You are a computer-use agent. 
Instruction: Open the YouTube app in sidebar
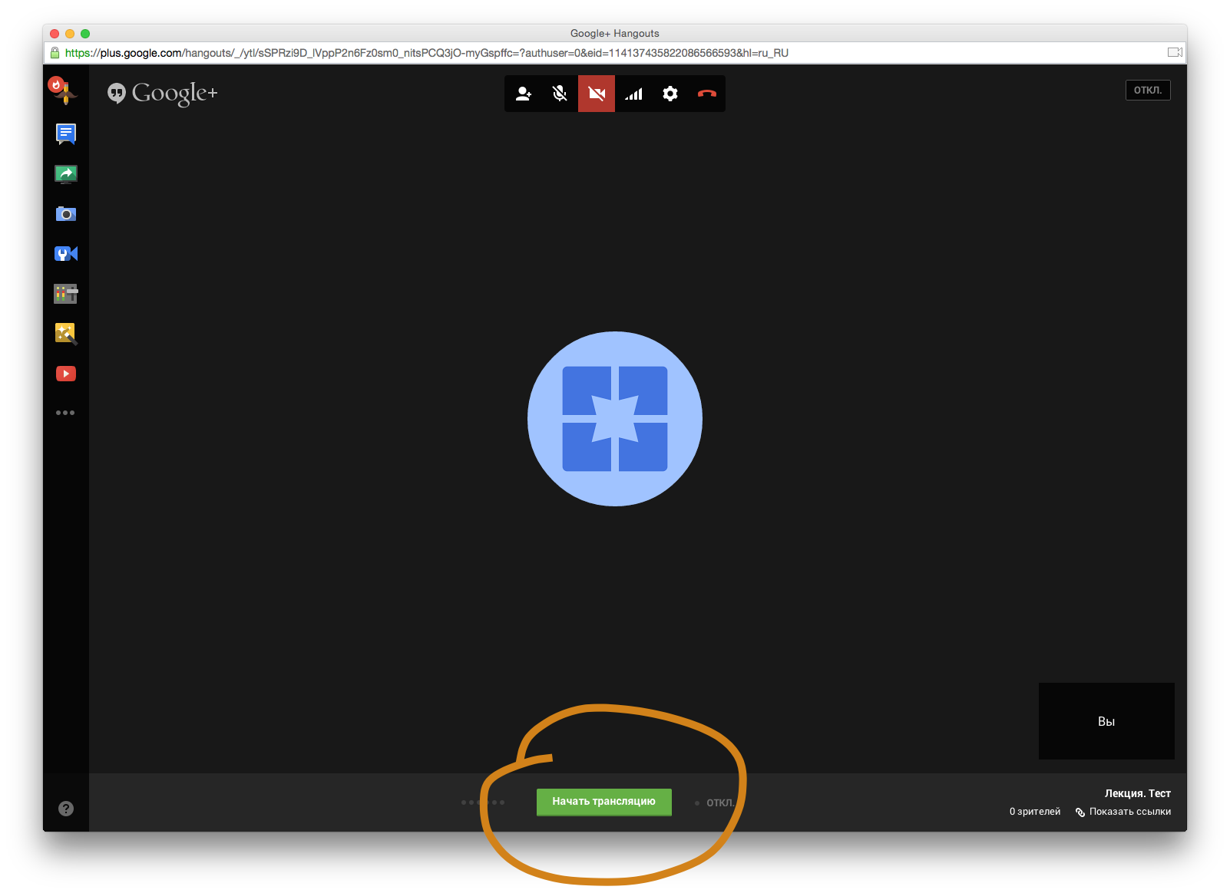click(x=66, y=374)
